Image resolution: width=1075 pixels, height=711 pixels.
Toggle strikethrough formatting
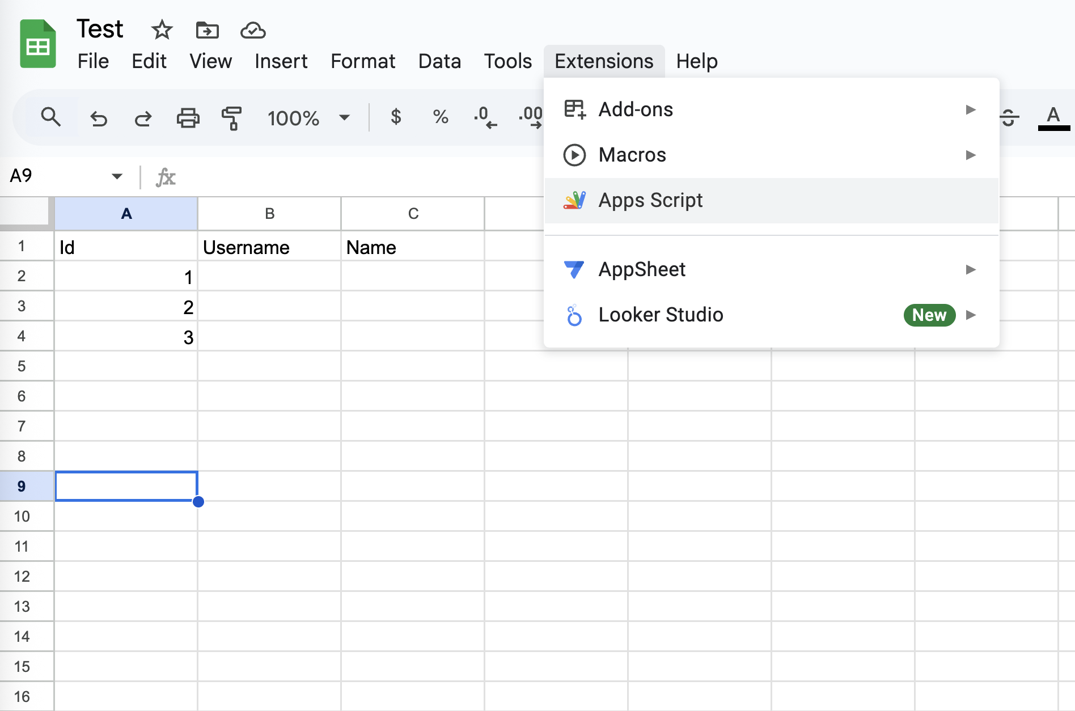coord(1009,117)
